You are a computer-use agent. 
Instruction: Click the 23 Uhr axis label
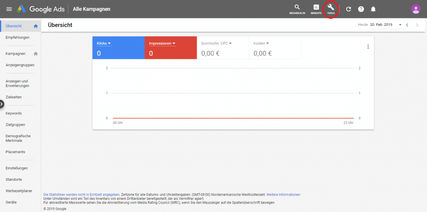click(x=349, y=123)
